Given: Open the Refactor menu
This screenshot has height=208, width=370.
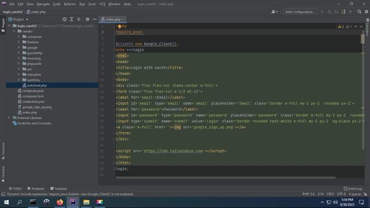Looking at the screenshot, I should (70, 4).
